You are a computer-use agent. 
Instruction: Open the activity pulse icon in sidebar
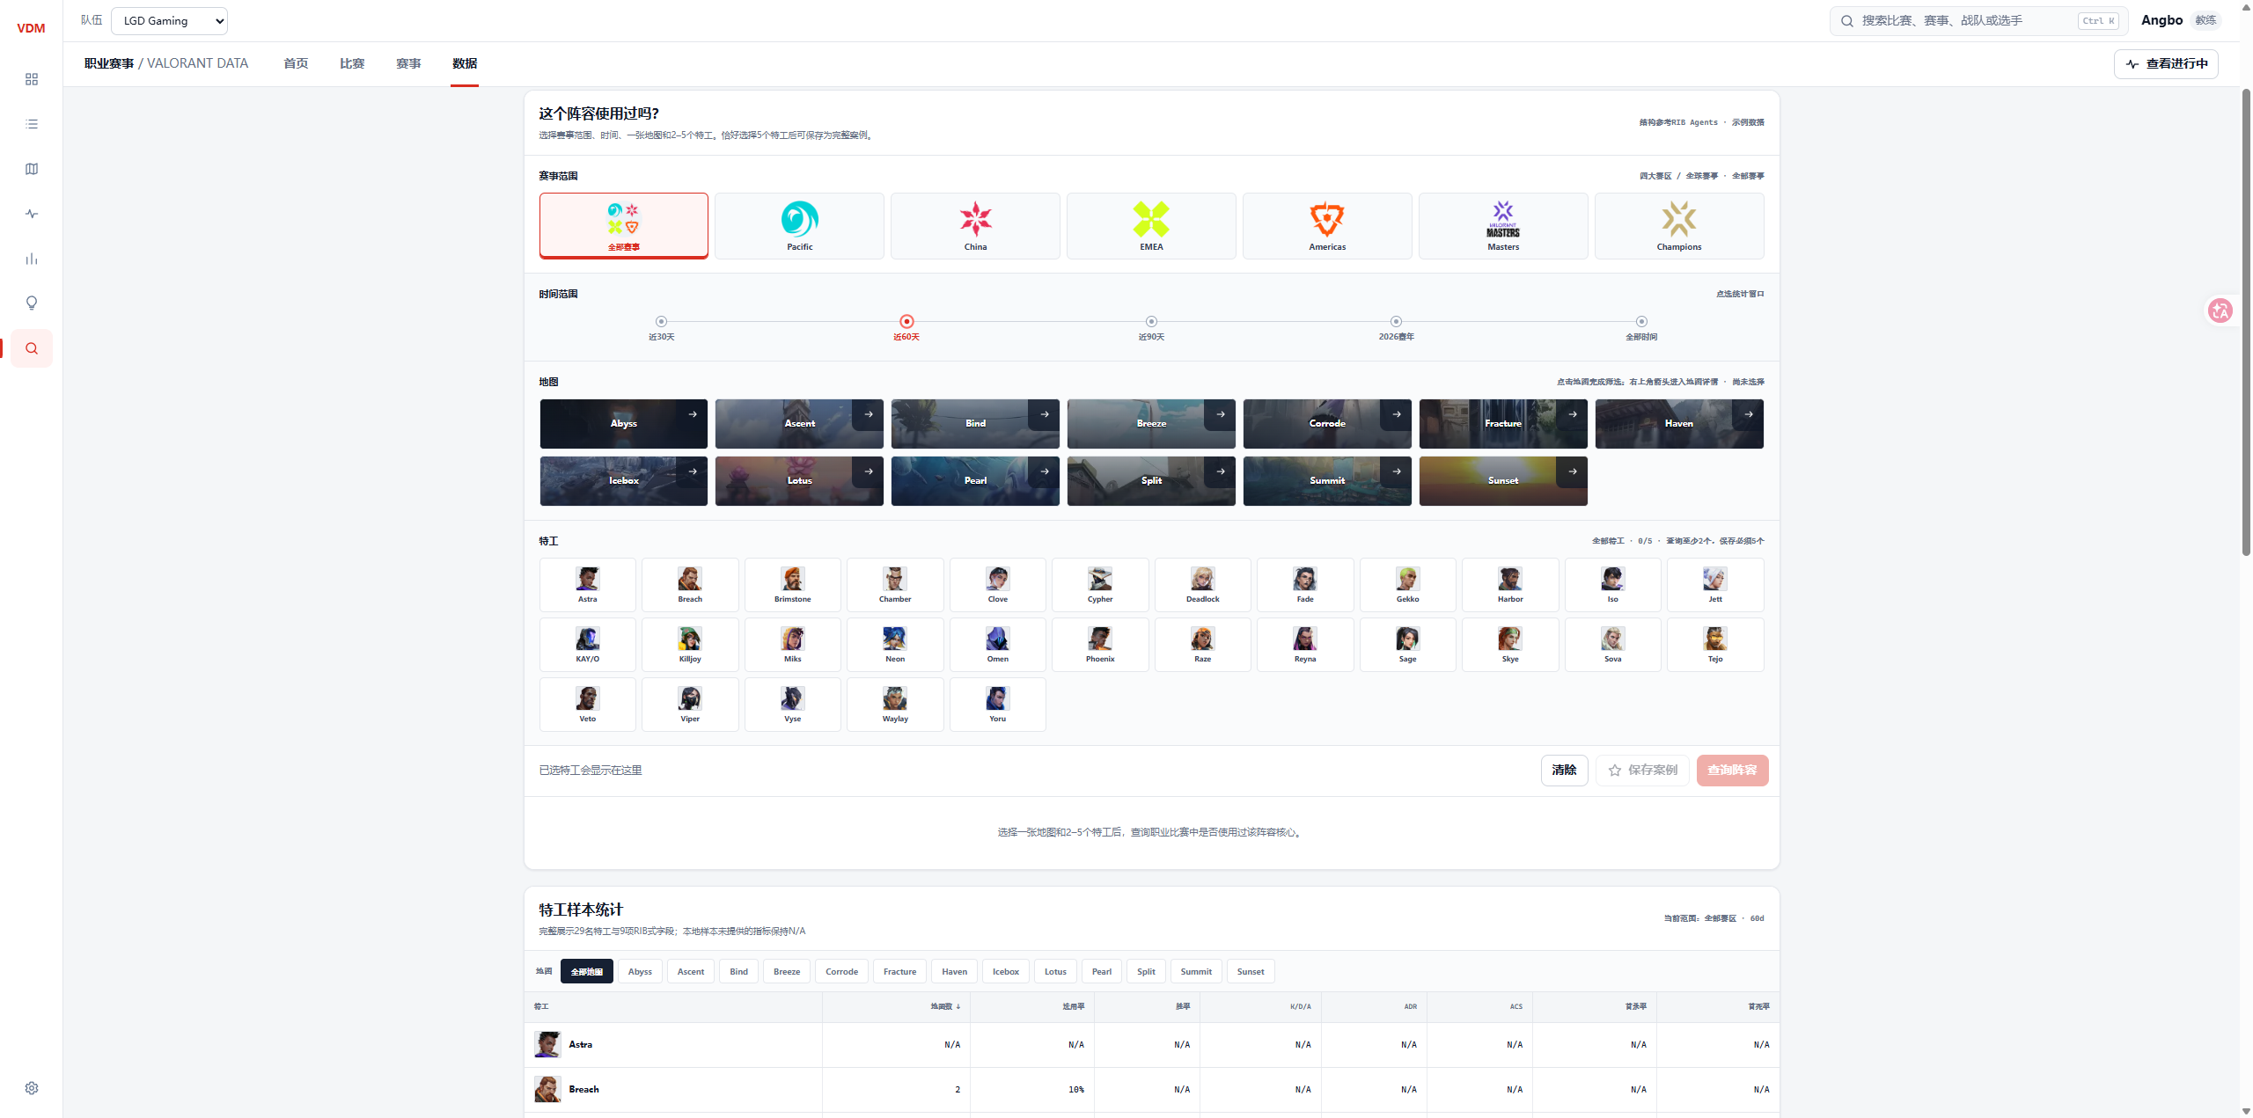pyautogui.click(x=32, y=214)
